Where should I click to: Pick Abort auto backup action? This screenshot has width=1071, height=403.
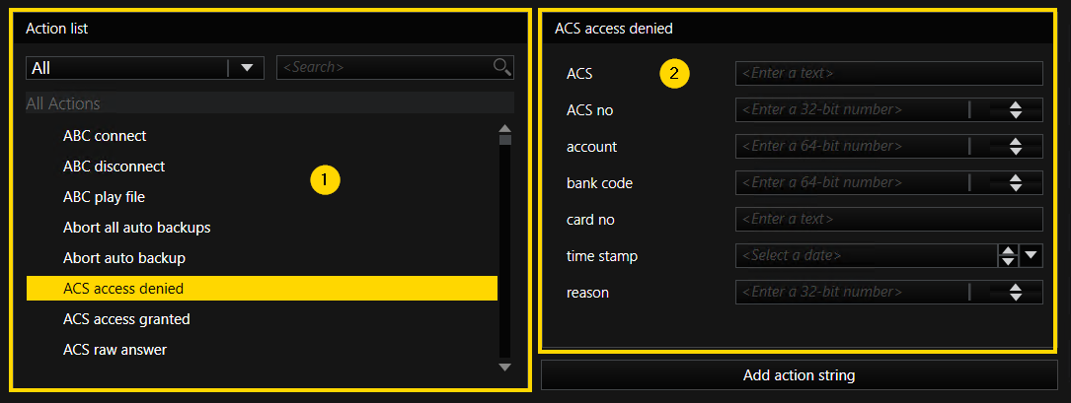124,258
